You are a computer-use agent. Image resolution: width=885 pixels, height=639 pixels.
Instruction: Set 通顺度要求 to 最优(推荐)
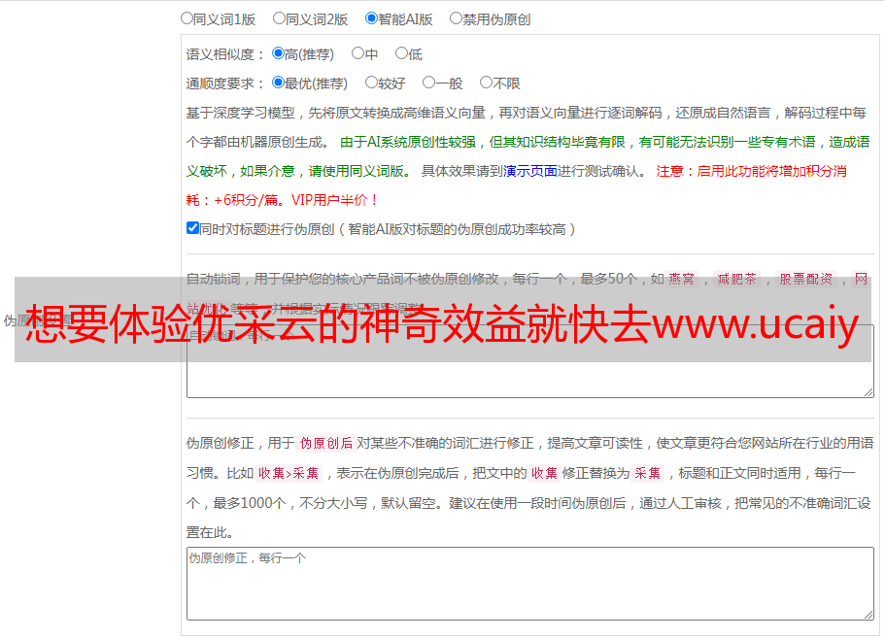(278, 83)
